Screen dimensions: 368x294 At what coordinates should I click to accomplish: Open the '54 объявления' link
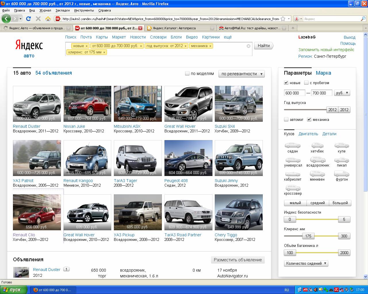[53, 73]
